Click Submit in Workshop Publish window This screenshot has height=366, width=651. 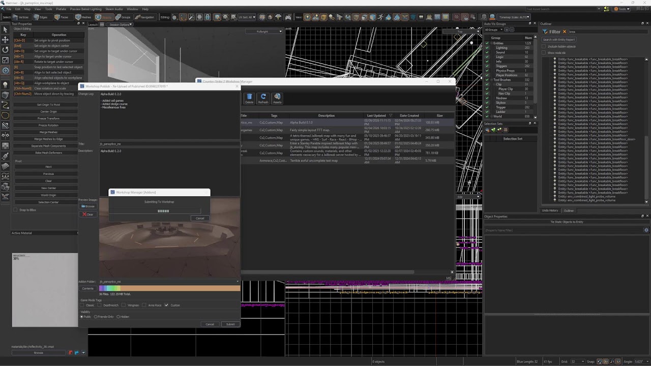click(x=230, y=324)
